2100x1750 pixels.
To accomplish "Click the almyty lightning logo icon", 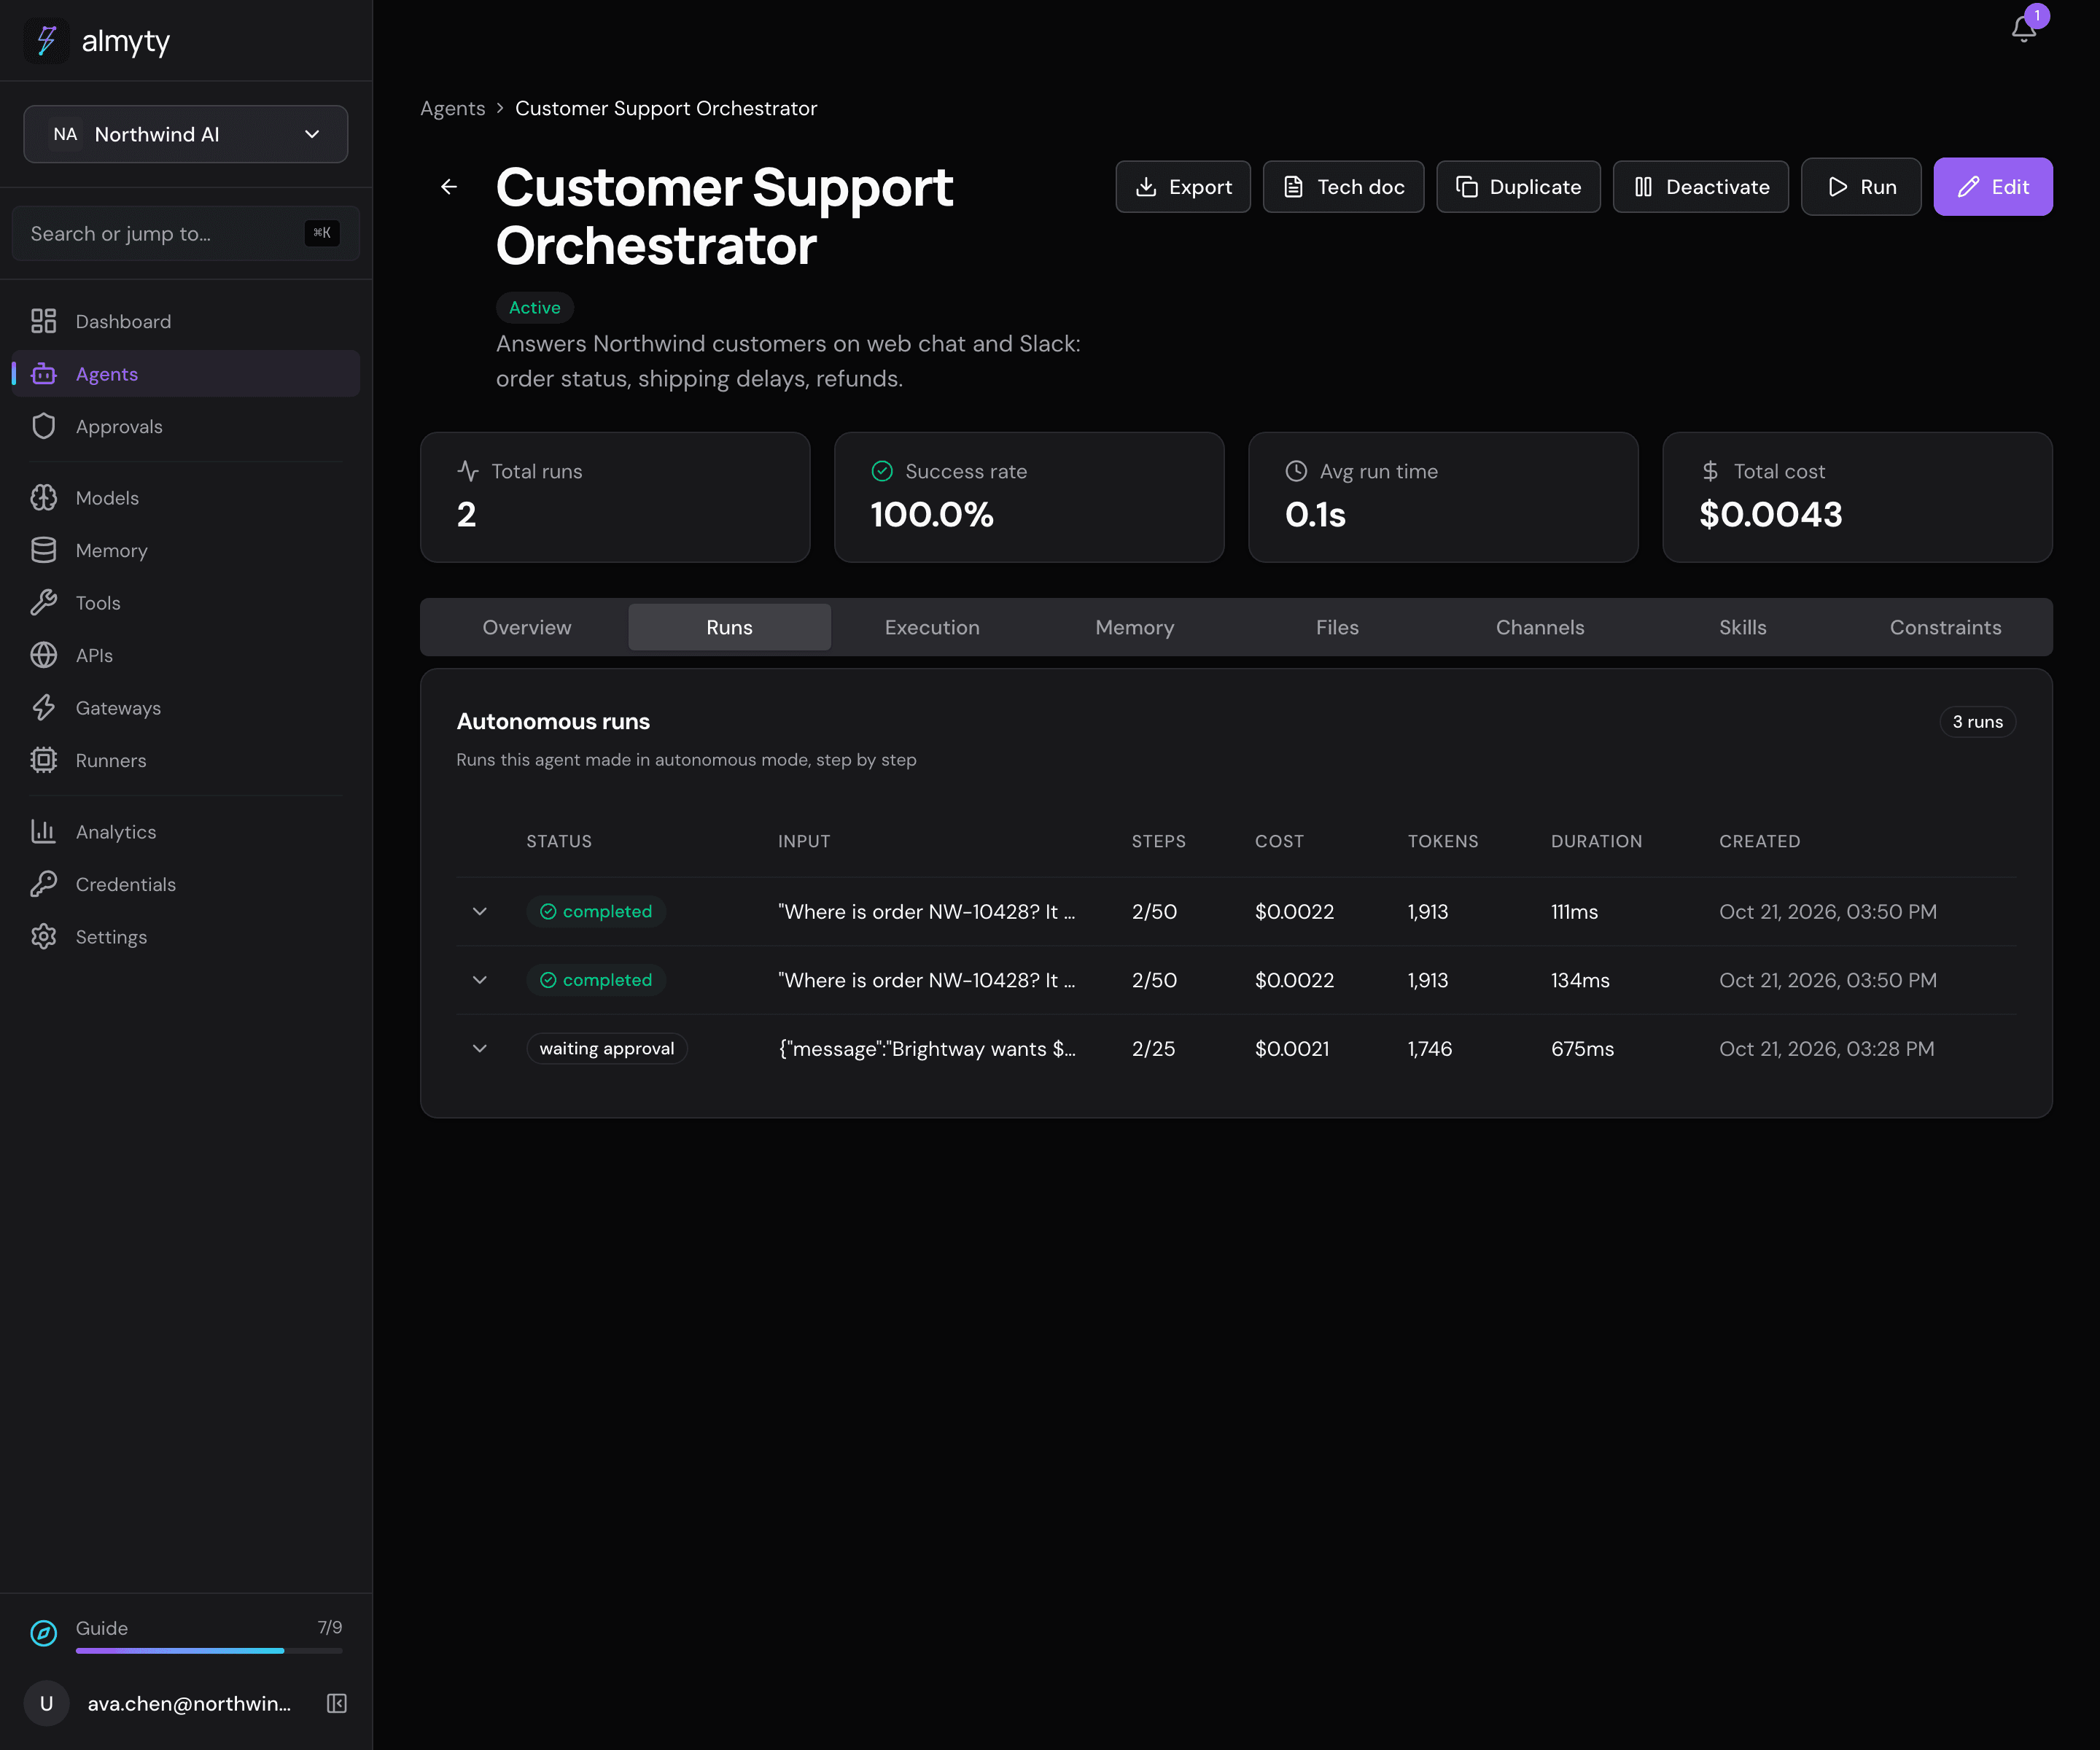I will (46, 41).
